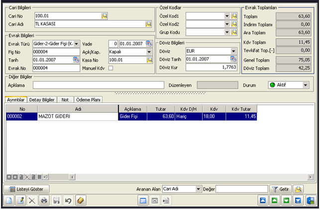Click search icon next to Grup Kodu
Viewport: 320px width, 210px height.
tap(234, 32)
